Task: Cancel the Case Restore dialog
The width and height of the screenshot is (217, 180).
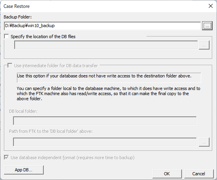Action: [199, 174]
